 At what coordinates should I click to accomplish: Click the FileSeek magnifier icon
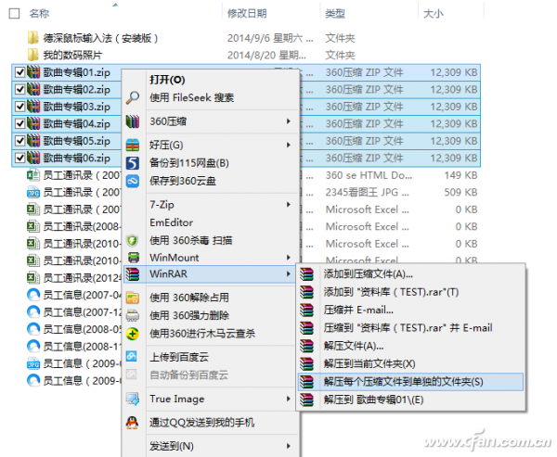coord(133,97)
